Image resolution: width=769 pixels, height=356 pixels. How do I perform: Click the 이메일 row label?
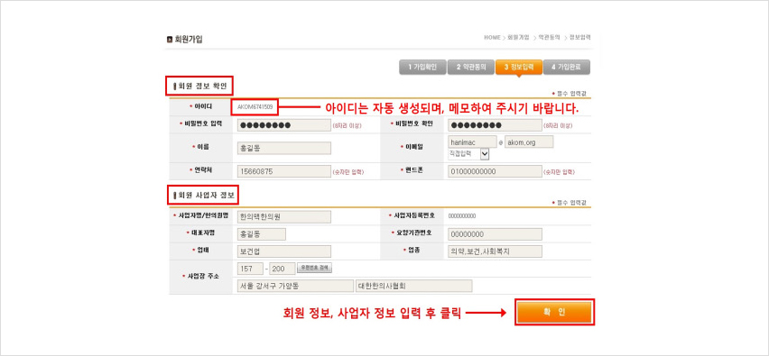[x=413, y=147]
